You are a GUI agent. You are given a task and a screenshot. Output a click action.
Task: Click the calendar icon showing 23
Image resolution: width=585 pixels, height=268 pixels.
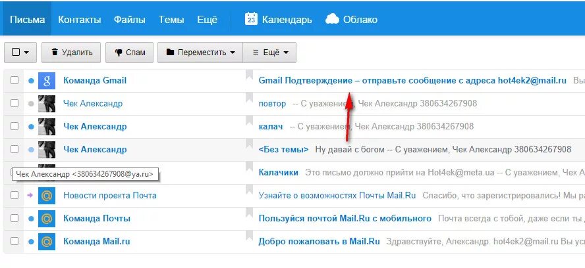[251, 19]
